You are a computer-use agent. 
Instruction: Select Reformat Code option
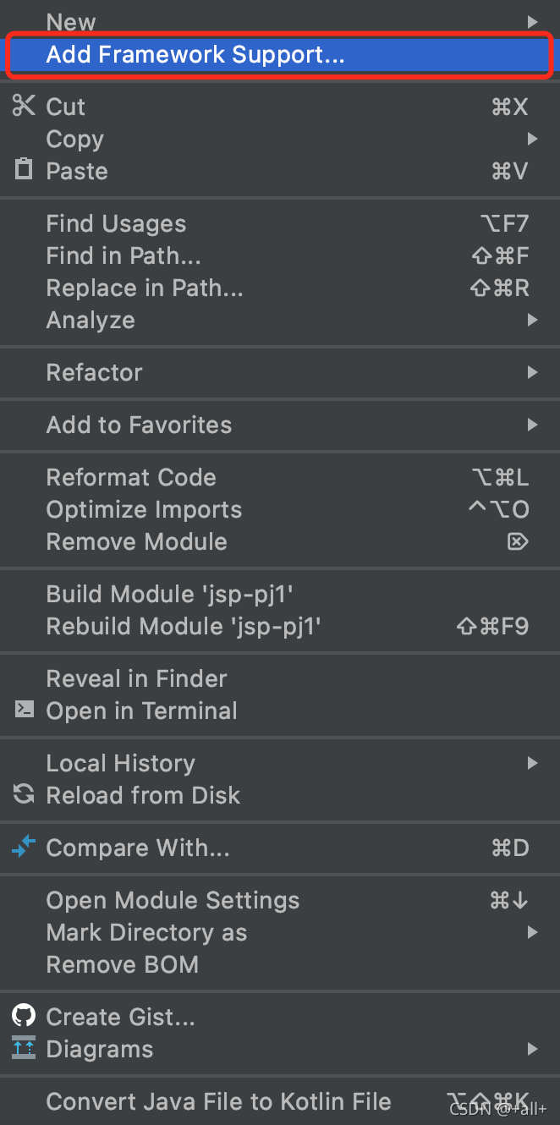131,477
